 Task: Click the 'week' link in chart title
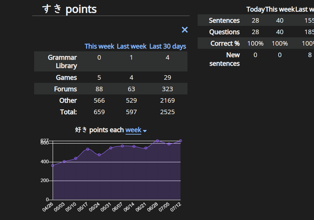pos(133,130)
